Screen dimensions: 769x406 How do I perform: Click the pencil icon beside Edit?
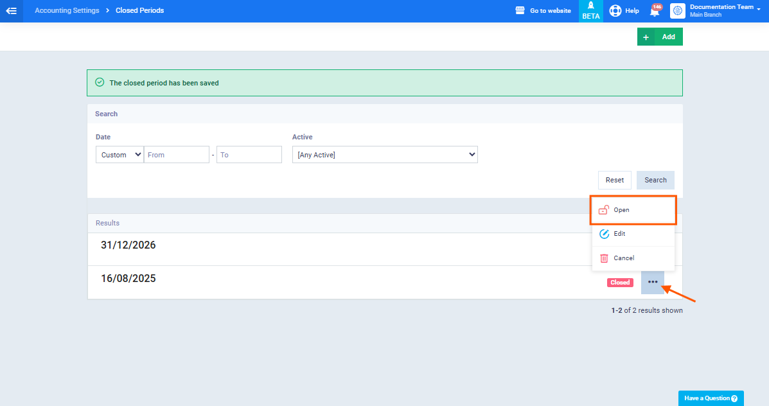pyautogui.click(x=604, y=234)
